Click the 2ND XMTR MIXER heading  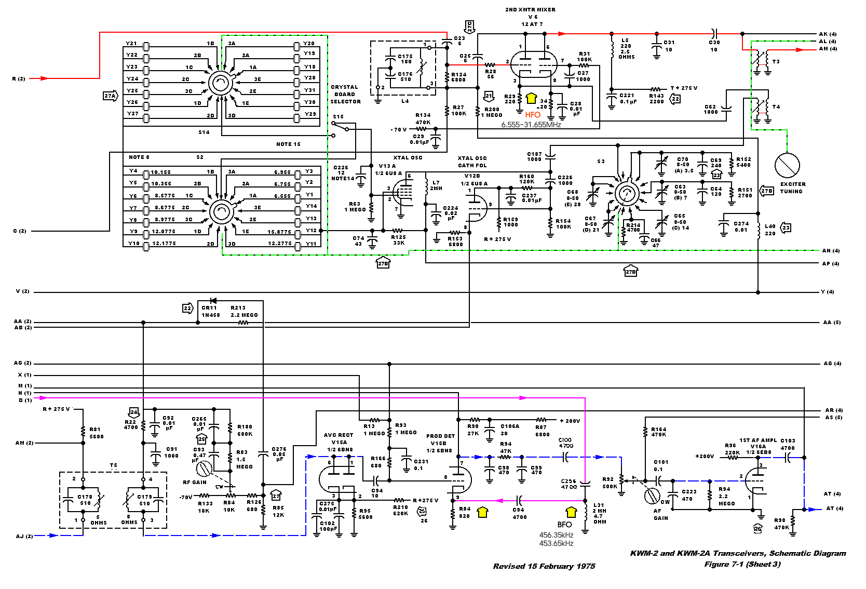coord(530,10)
